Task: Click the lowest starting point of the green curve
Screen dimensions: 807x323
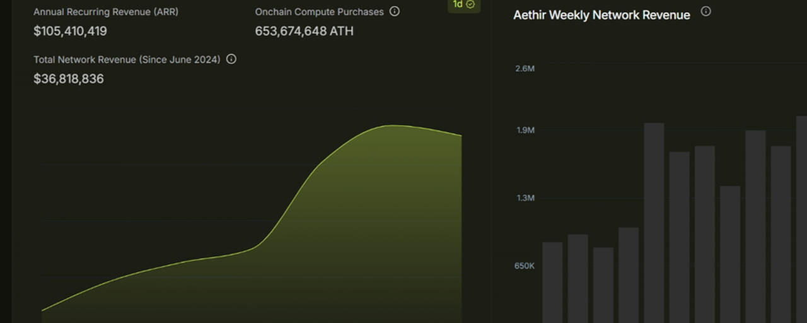Action: (x=42, y=310)
